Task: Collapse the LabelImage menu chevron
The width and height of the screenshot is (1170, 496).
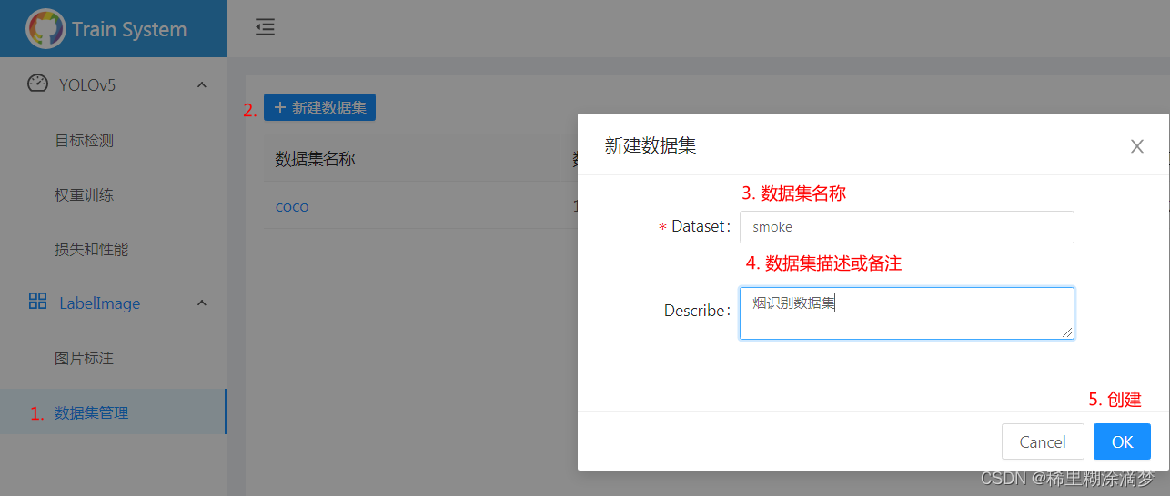Action: tap(202, 303)
